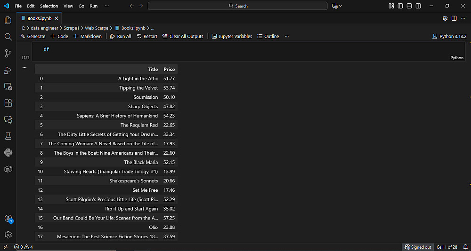
Task: Open notifications bell in status bar
Action: (x=465, y=247)
